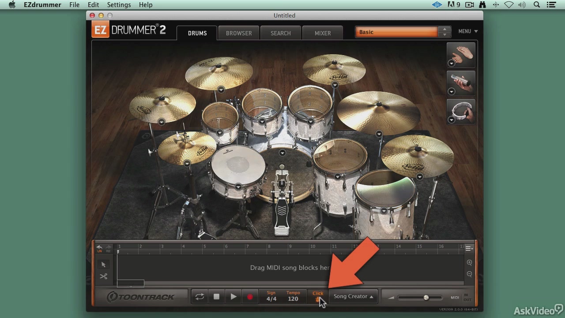Open the small left rack tom dropdown
Screen dimensions: 565x318
pos(219,132)
